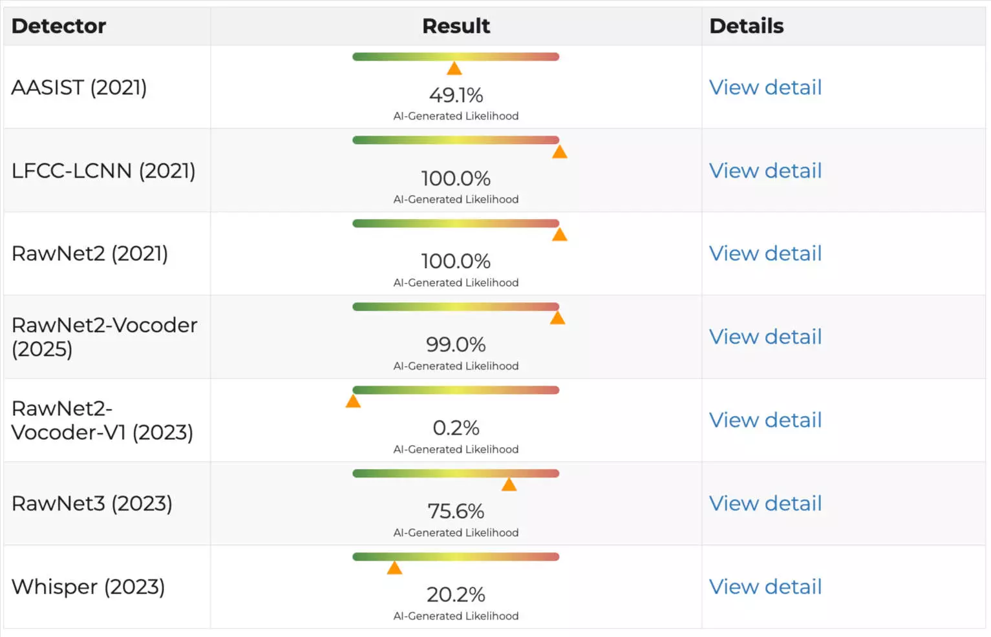Open View detail for RawNet2 (2021)
991x637 pixels.
point(765,253)
